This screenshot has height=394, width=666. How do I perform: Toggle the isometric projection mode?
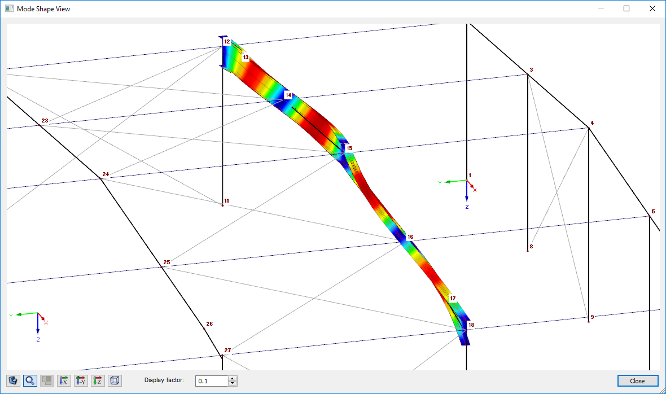[114, 380]
